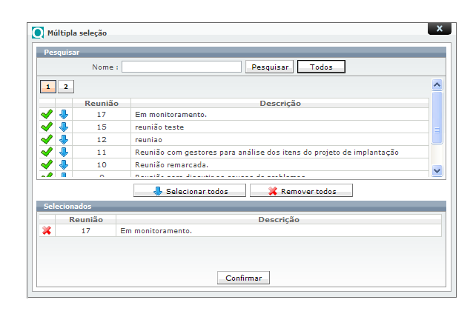This screenshot has width=473, height=311.
Task: Click Pesquisar search button
Action: (x=269, y=67)
